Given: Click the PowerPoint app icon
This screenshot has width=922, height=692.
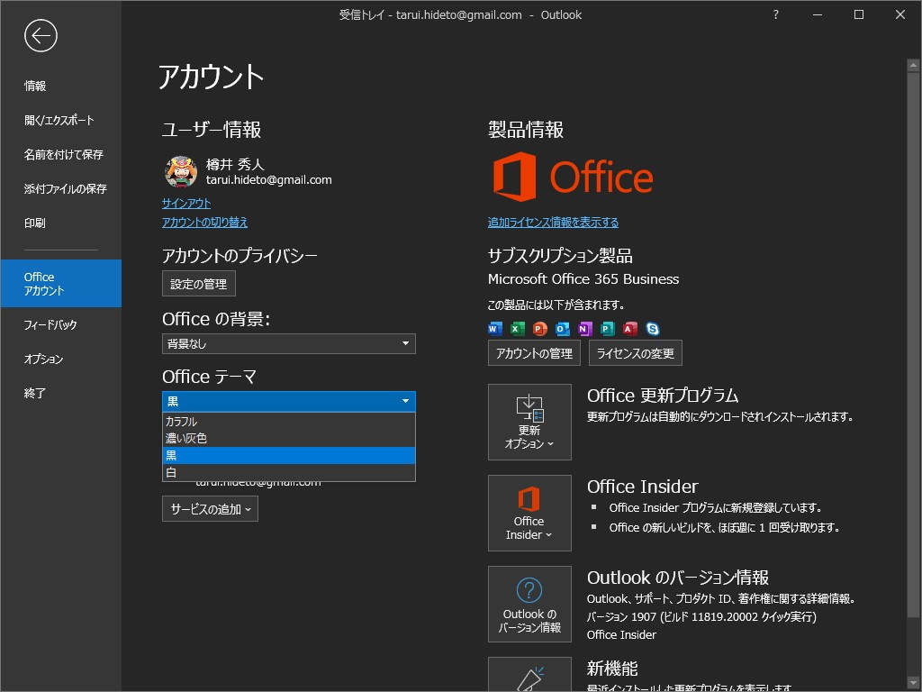Looking at the screenshot, I should pos(538,329).
